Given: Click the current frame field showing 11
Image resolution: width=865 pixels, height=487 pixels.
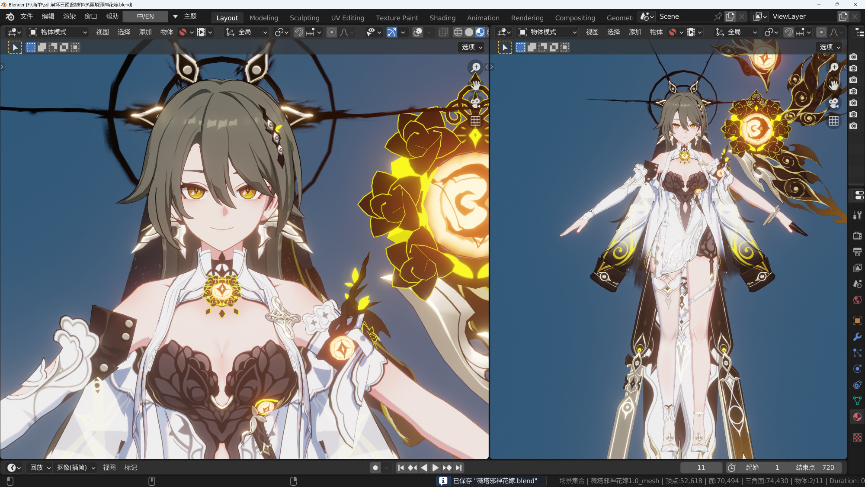Looking at the screenshot, I should pos(701,468).
